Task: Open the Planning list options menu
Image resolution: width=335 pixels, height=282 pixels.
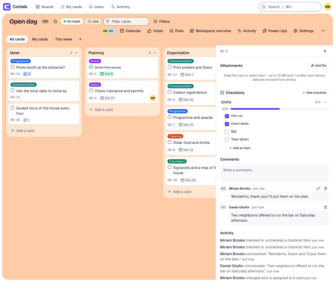Action: [155, 53]
